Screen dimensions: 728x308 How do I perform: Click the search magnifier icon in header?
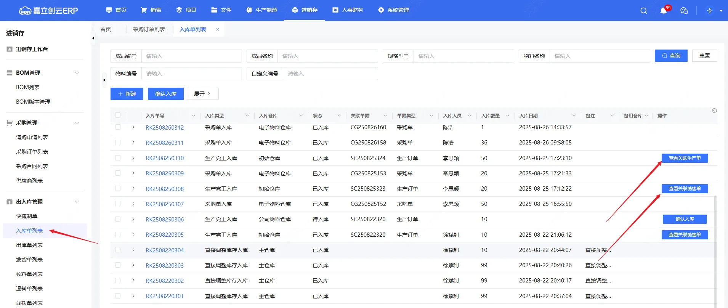coord(643,11)
